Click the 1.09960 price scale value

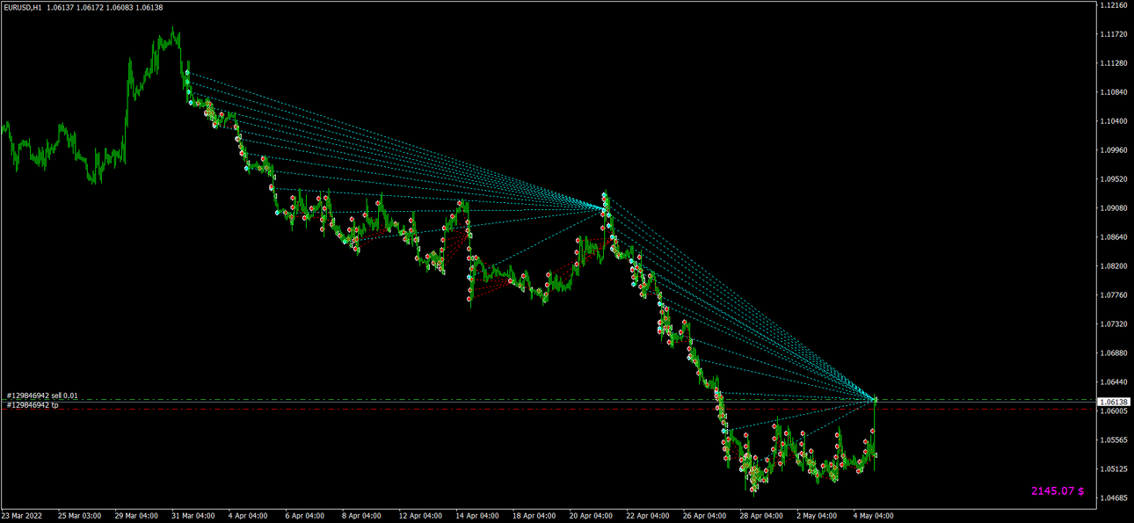click(x=1112, y=150)
